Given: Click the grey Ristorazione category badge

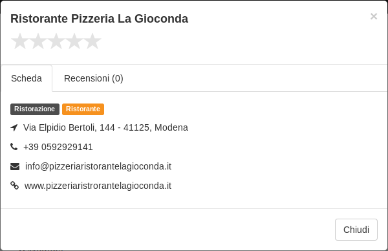Looking at the screenshot, I should click(x=35, y=109).
